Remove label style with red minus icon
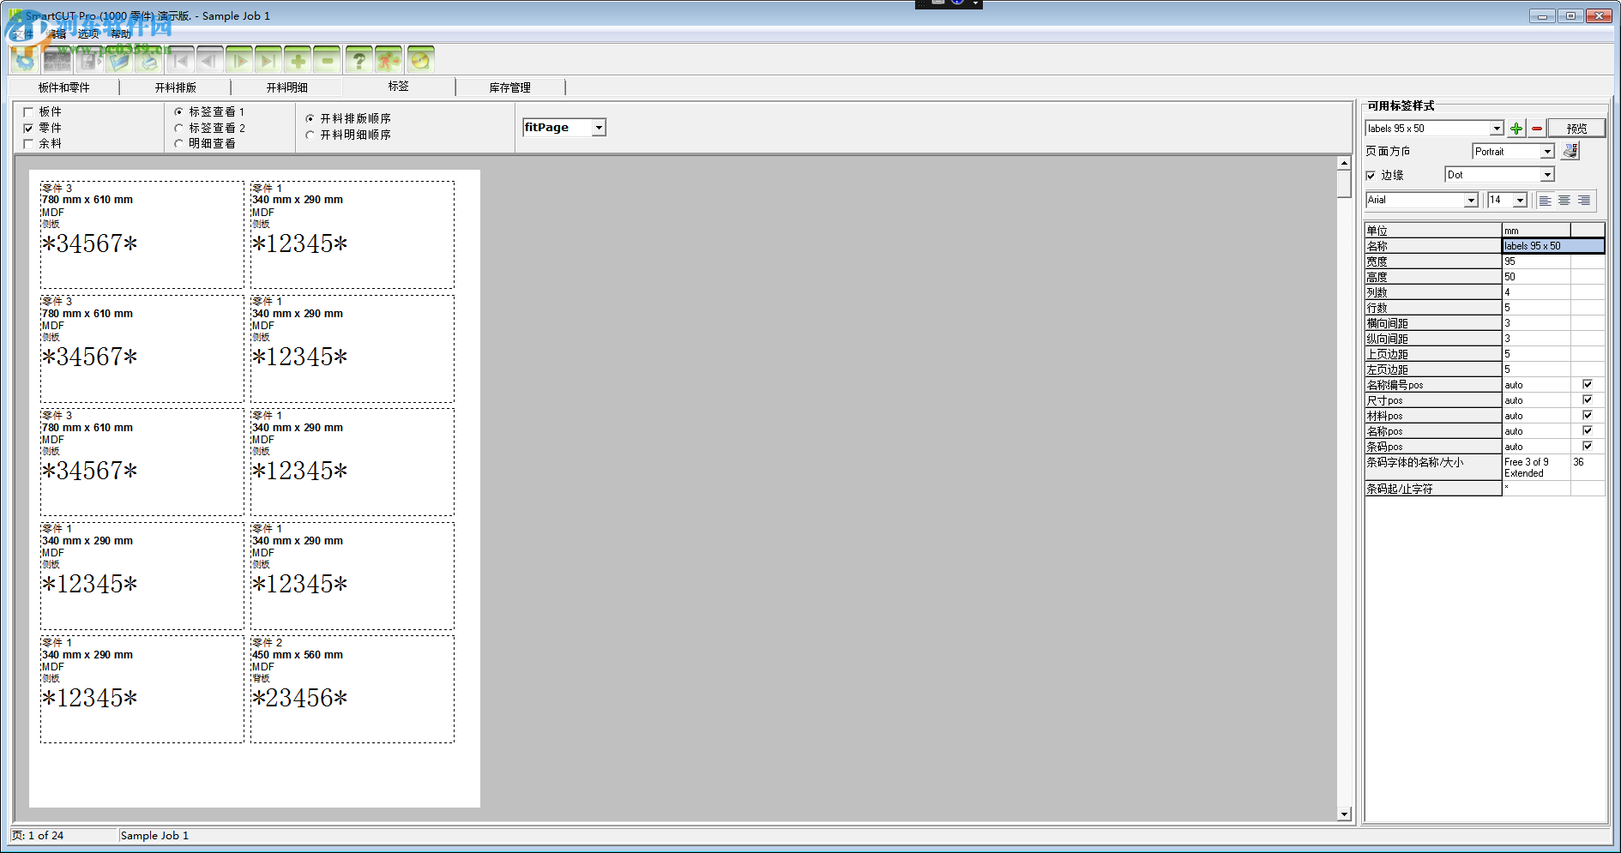The width and height of the screenshot is (1621, 853). 1537,129
